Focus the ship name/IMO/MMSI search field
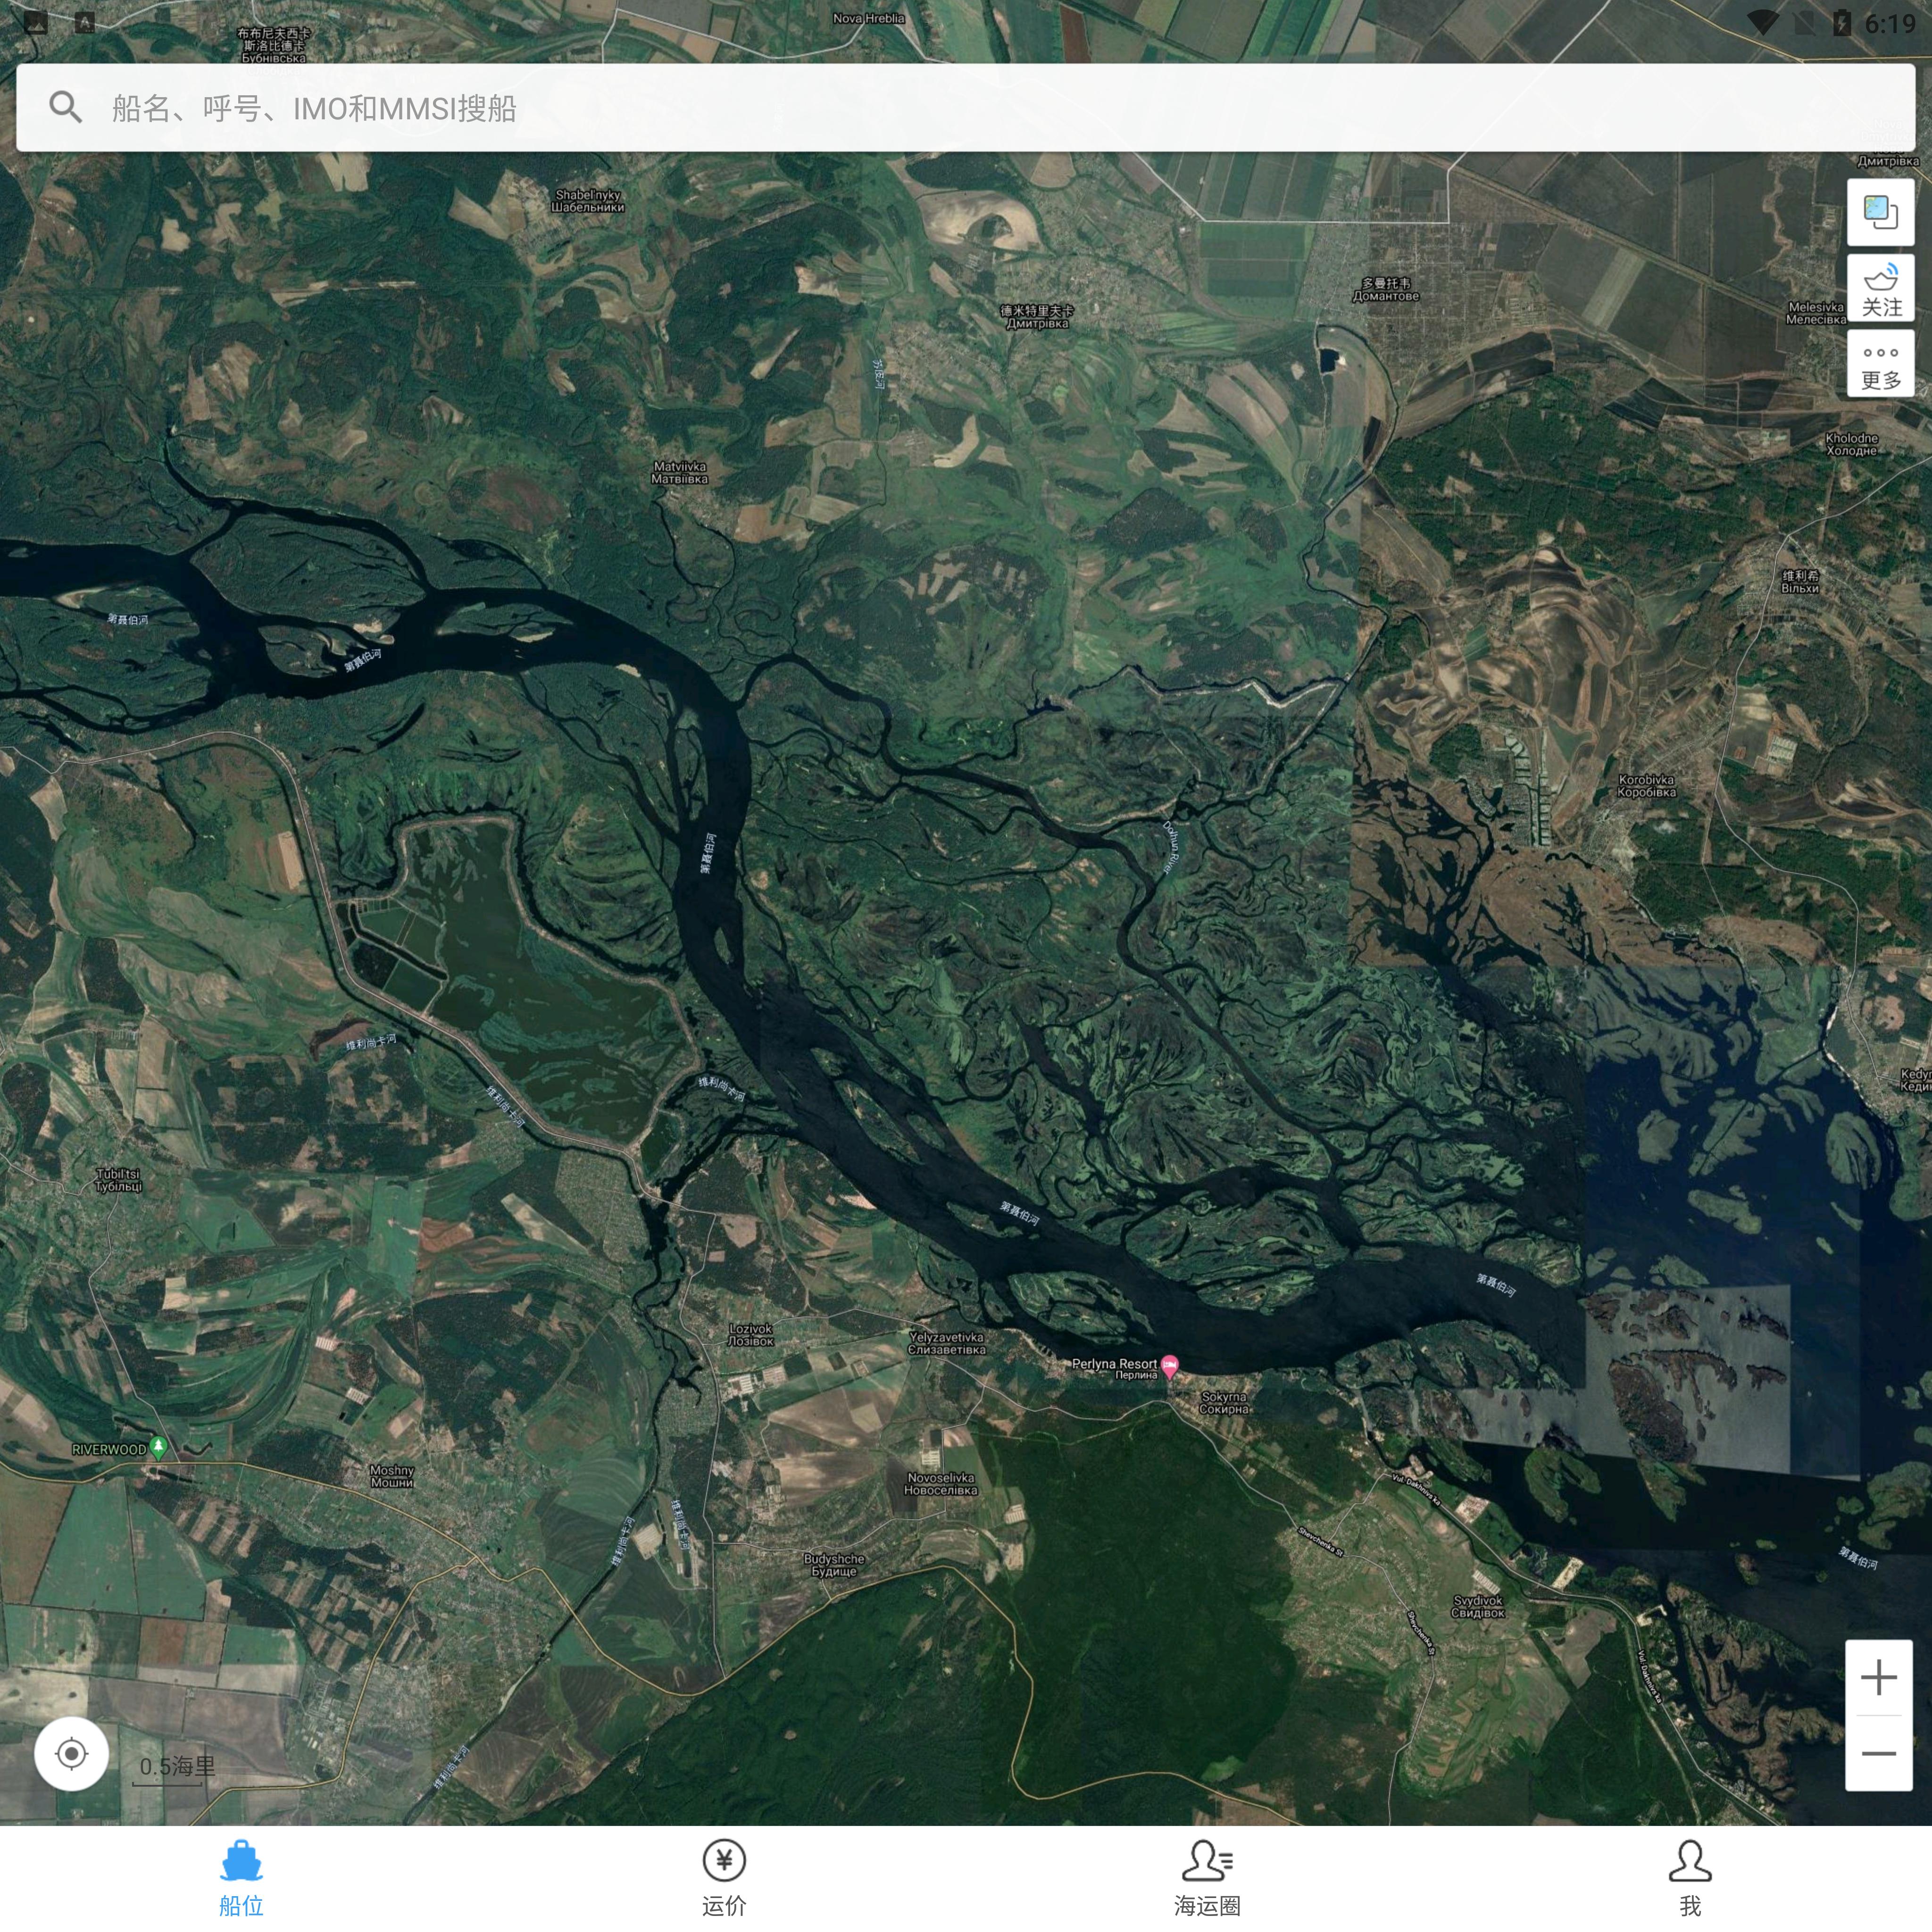Screen dimensions: 1932x1932 coord(965,108)
